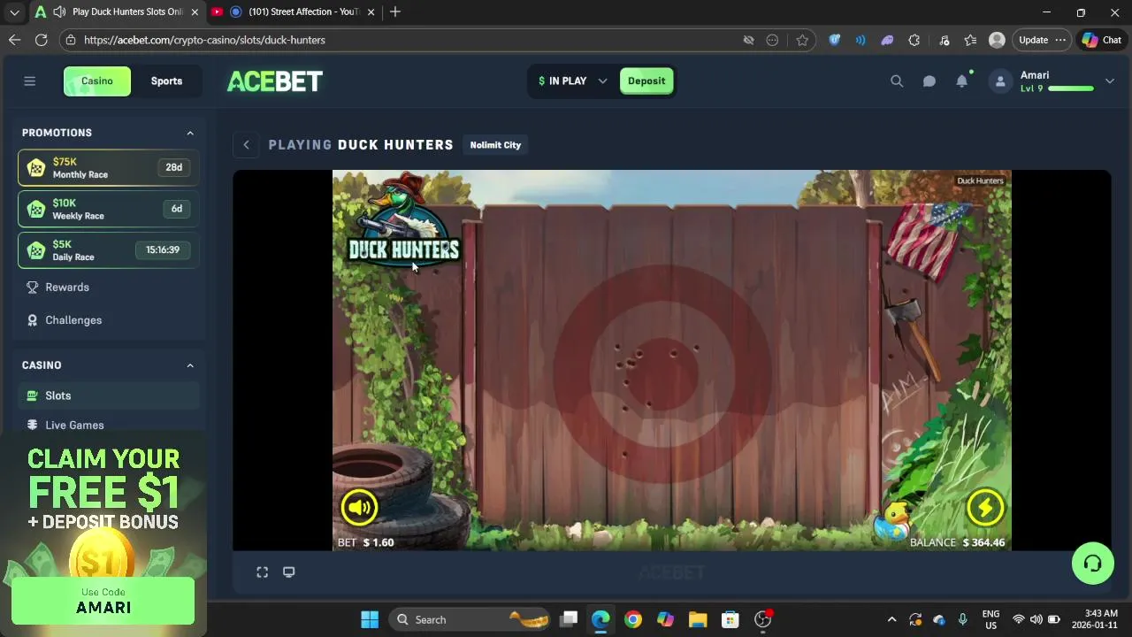Screen dimensions: 1132x637
Task: Open the AceBet hamburger menu
Action: (29, 81)
